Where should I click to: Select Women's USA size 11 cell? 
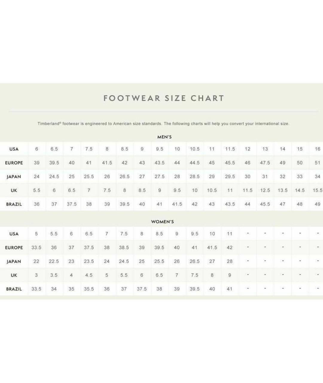(229, 234)
